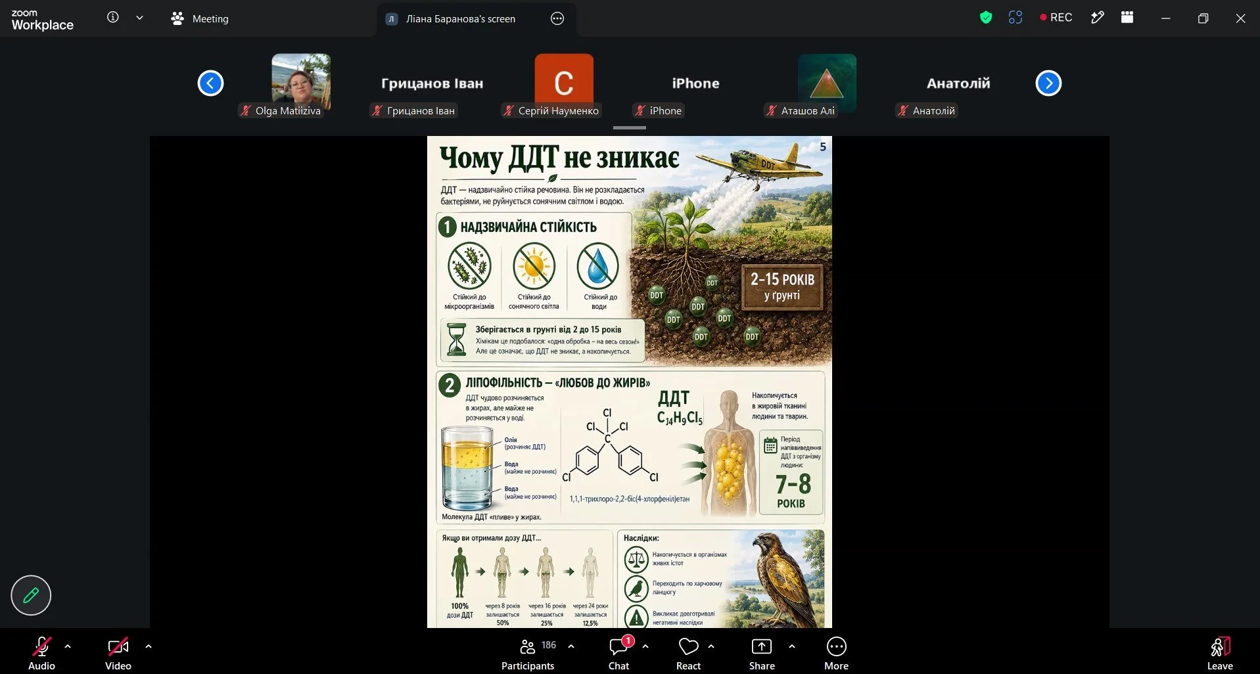
Task: Open the meeting info icon
Action: pyautogui.click(x=113, y=18)
